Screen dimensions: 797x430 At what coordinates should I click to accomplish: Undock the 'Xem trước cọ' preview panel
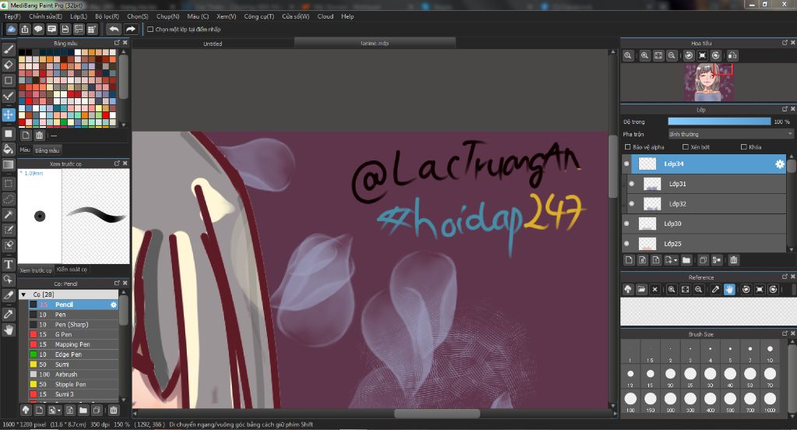(117, 164)
